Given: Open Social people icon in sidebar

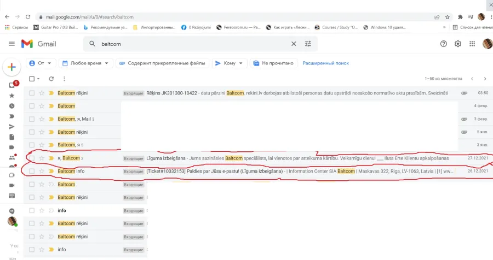Looking at the screenshot, I should [x=12, y=157].
